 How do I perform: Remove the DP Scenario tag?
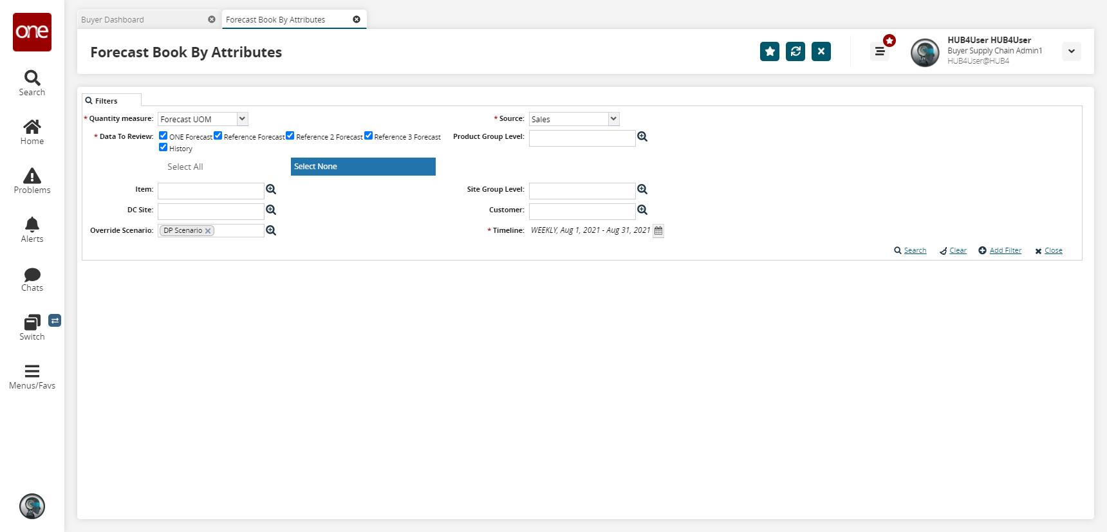pos(208,231)
